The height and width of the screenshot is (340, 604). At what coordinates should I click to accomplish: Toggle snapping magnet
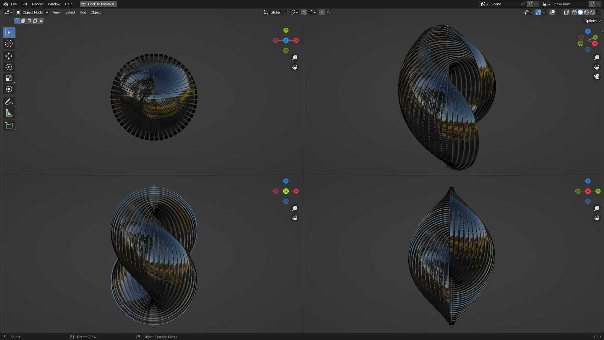click(x=304, y=12)
